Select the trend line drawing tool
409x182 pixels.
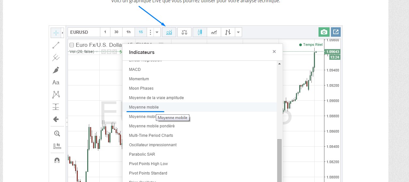56,45
